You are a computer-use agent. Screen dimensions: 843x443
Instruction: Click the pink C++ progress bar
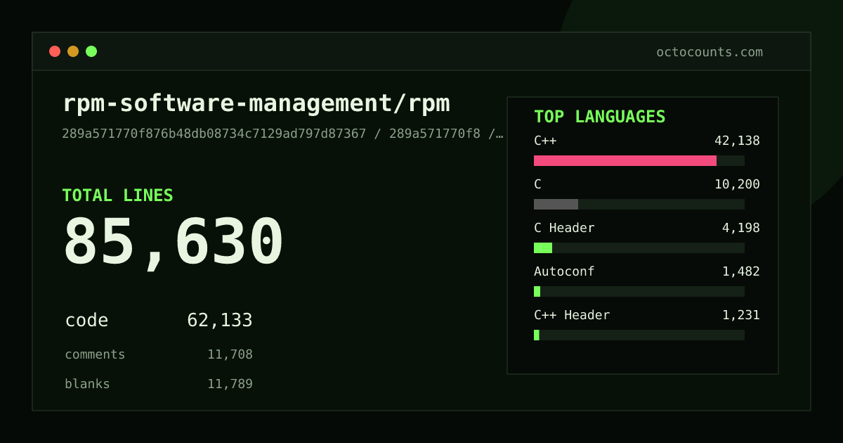[x=625, y=160]
